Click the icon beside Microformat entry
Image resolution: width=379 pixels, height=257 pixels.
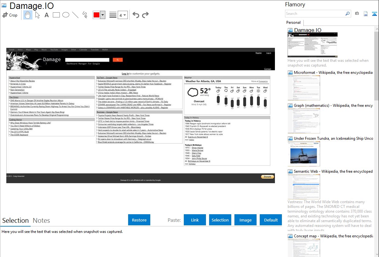[290, 73]
